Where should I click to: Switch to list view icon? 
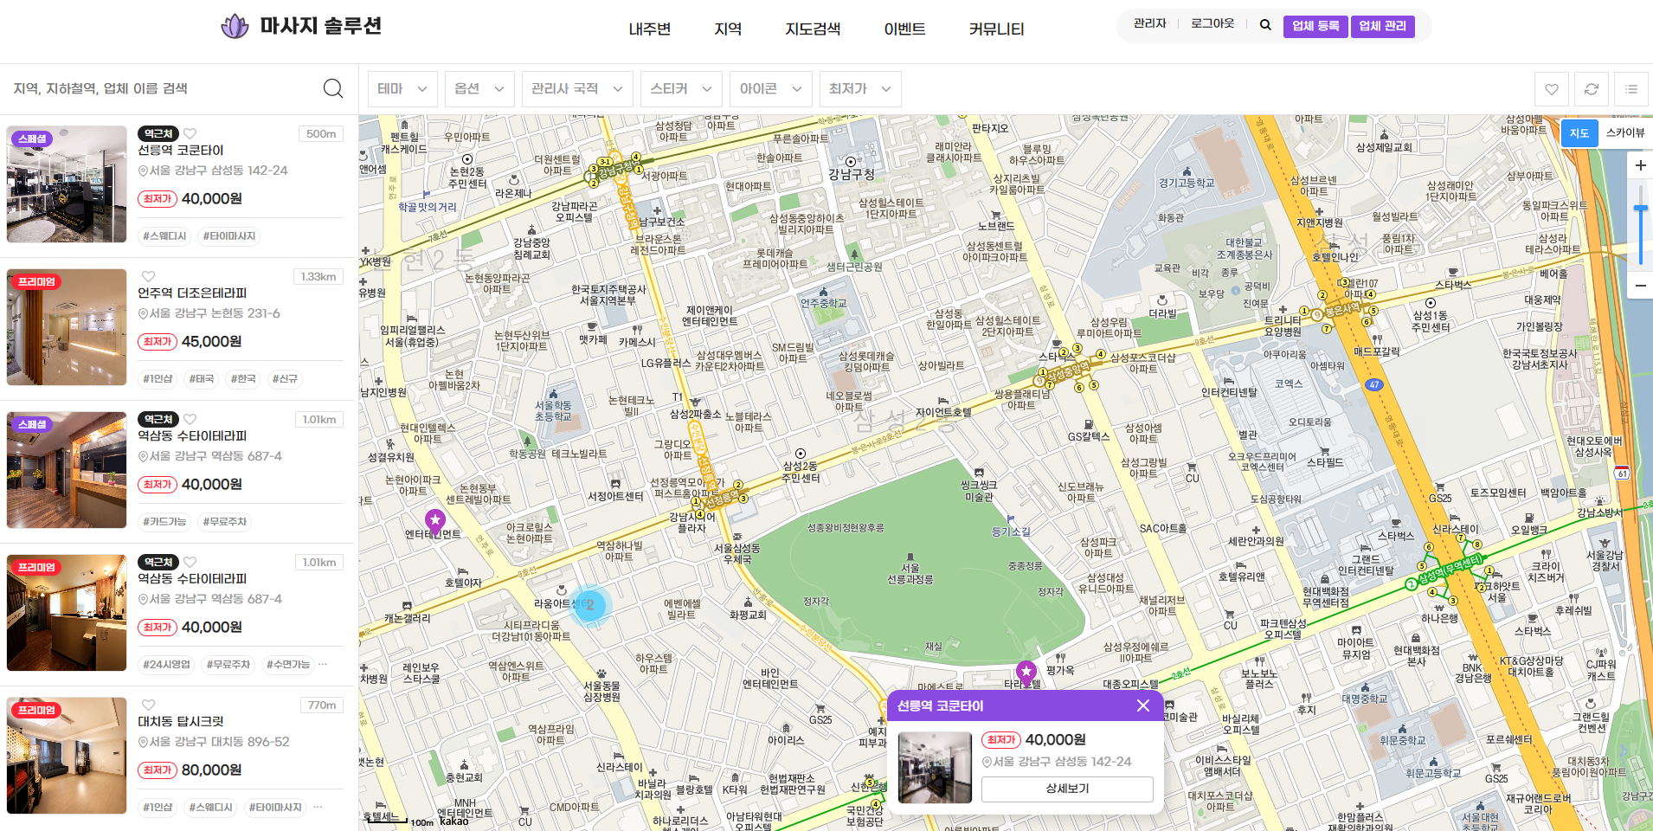click(1630, 89)
